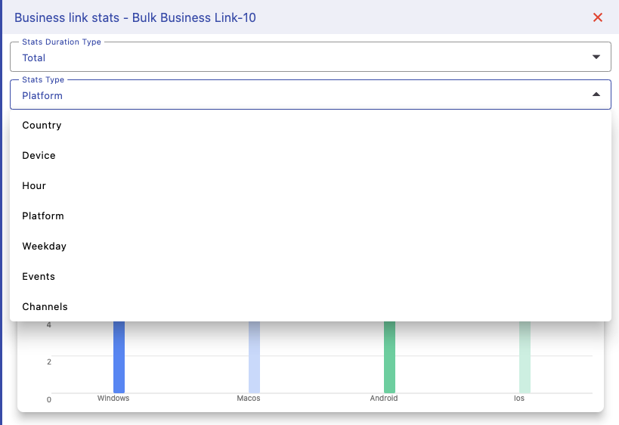Click the Android axis label
Image resolution: width=619 pixels, height=425 pixels.
pos(384,399)
